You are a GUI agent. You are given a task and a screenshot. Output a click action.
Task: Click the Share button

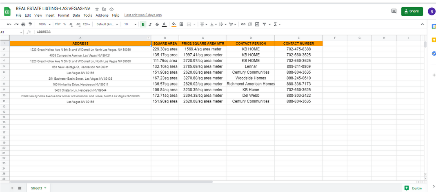point(412,11)
